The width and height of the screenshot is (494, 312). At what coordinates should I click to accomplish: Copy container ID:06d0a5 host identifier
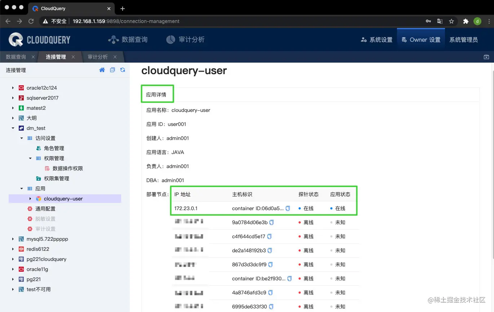(288, 208)
